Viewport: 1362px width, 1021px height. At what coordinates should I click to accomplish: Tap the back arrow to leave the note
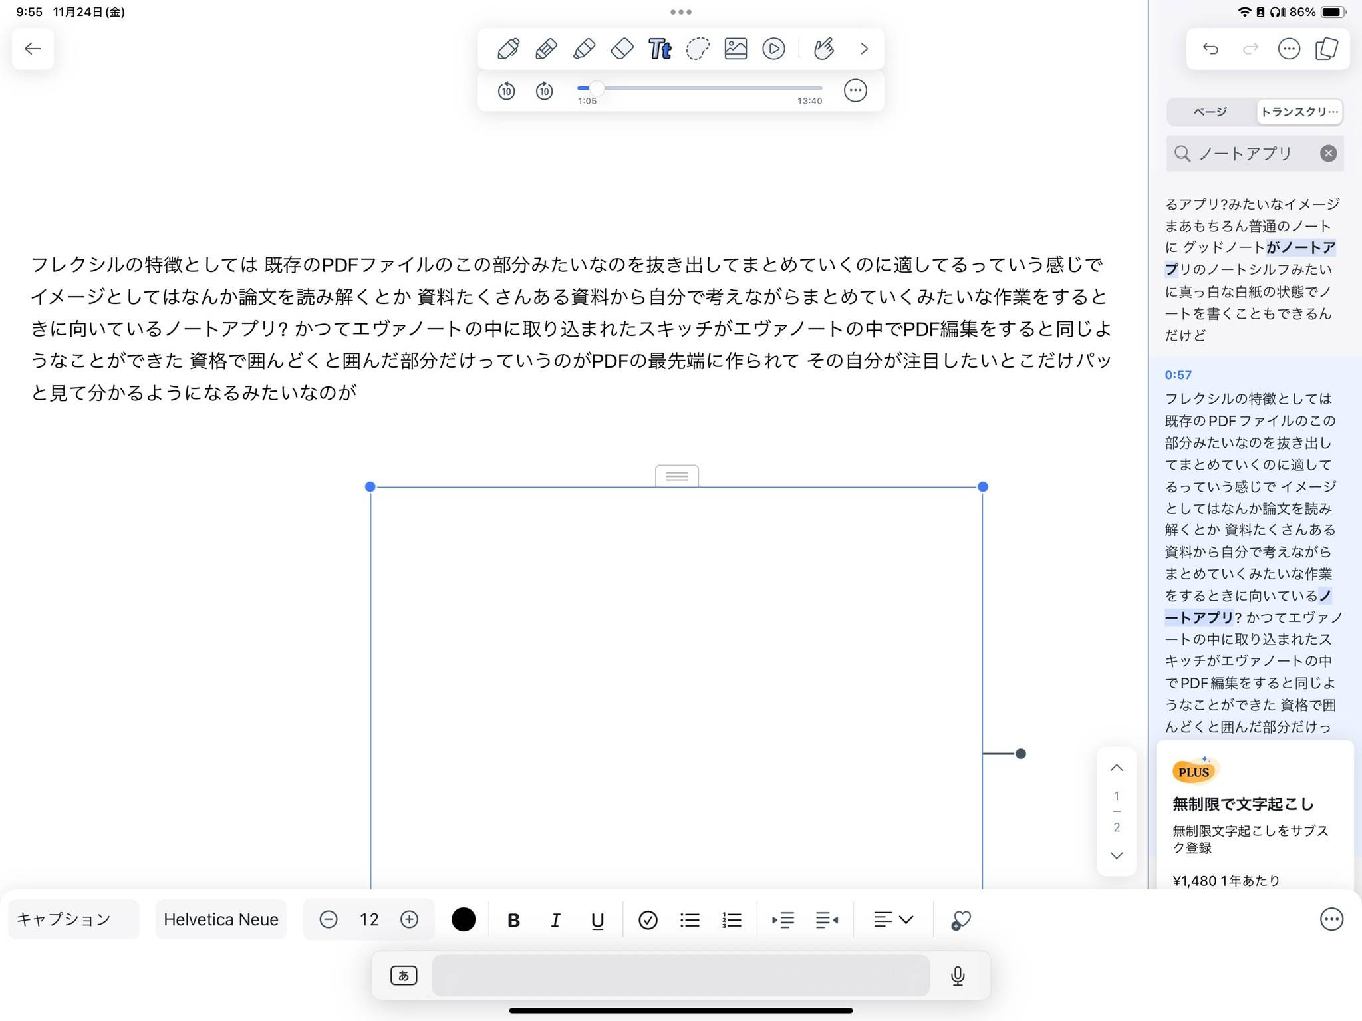(x=32, y=49)
